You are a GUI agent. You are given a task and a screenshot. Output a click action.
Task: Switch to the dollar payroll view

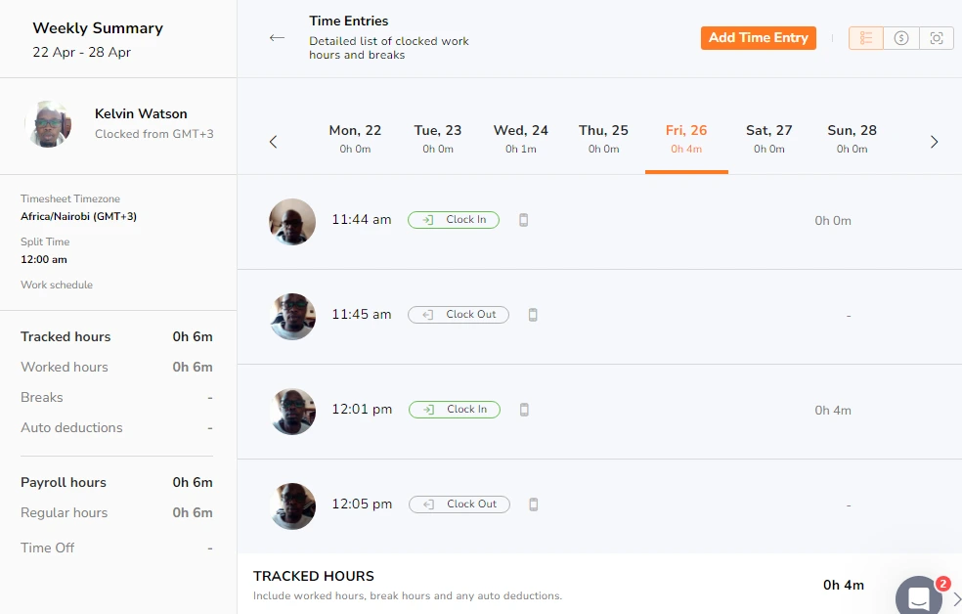click(901, 38)
